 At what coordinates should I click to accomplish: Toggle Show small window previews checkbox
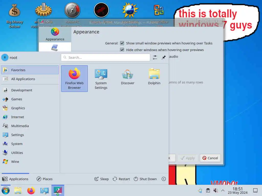tap(122, 43)
